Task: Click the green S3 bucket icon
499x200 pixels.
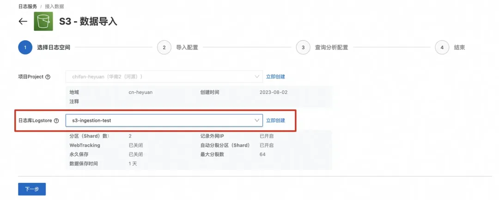Action: [43, 21]
